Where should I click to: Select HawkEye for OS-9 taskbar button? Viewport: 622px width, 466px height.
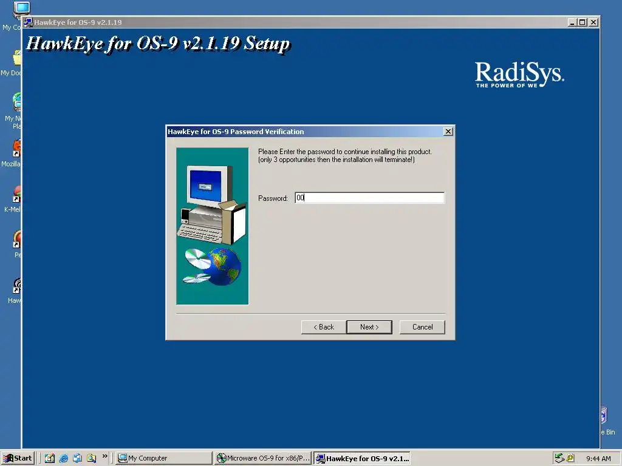tap(362, 458)
